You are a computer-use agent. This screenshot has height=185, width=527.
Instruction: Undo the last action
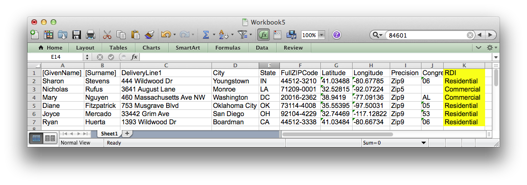click(166, 35)
